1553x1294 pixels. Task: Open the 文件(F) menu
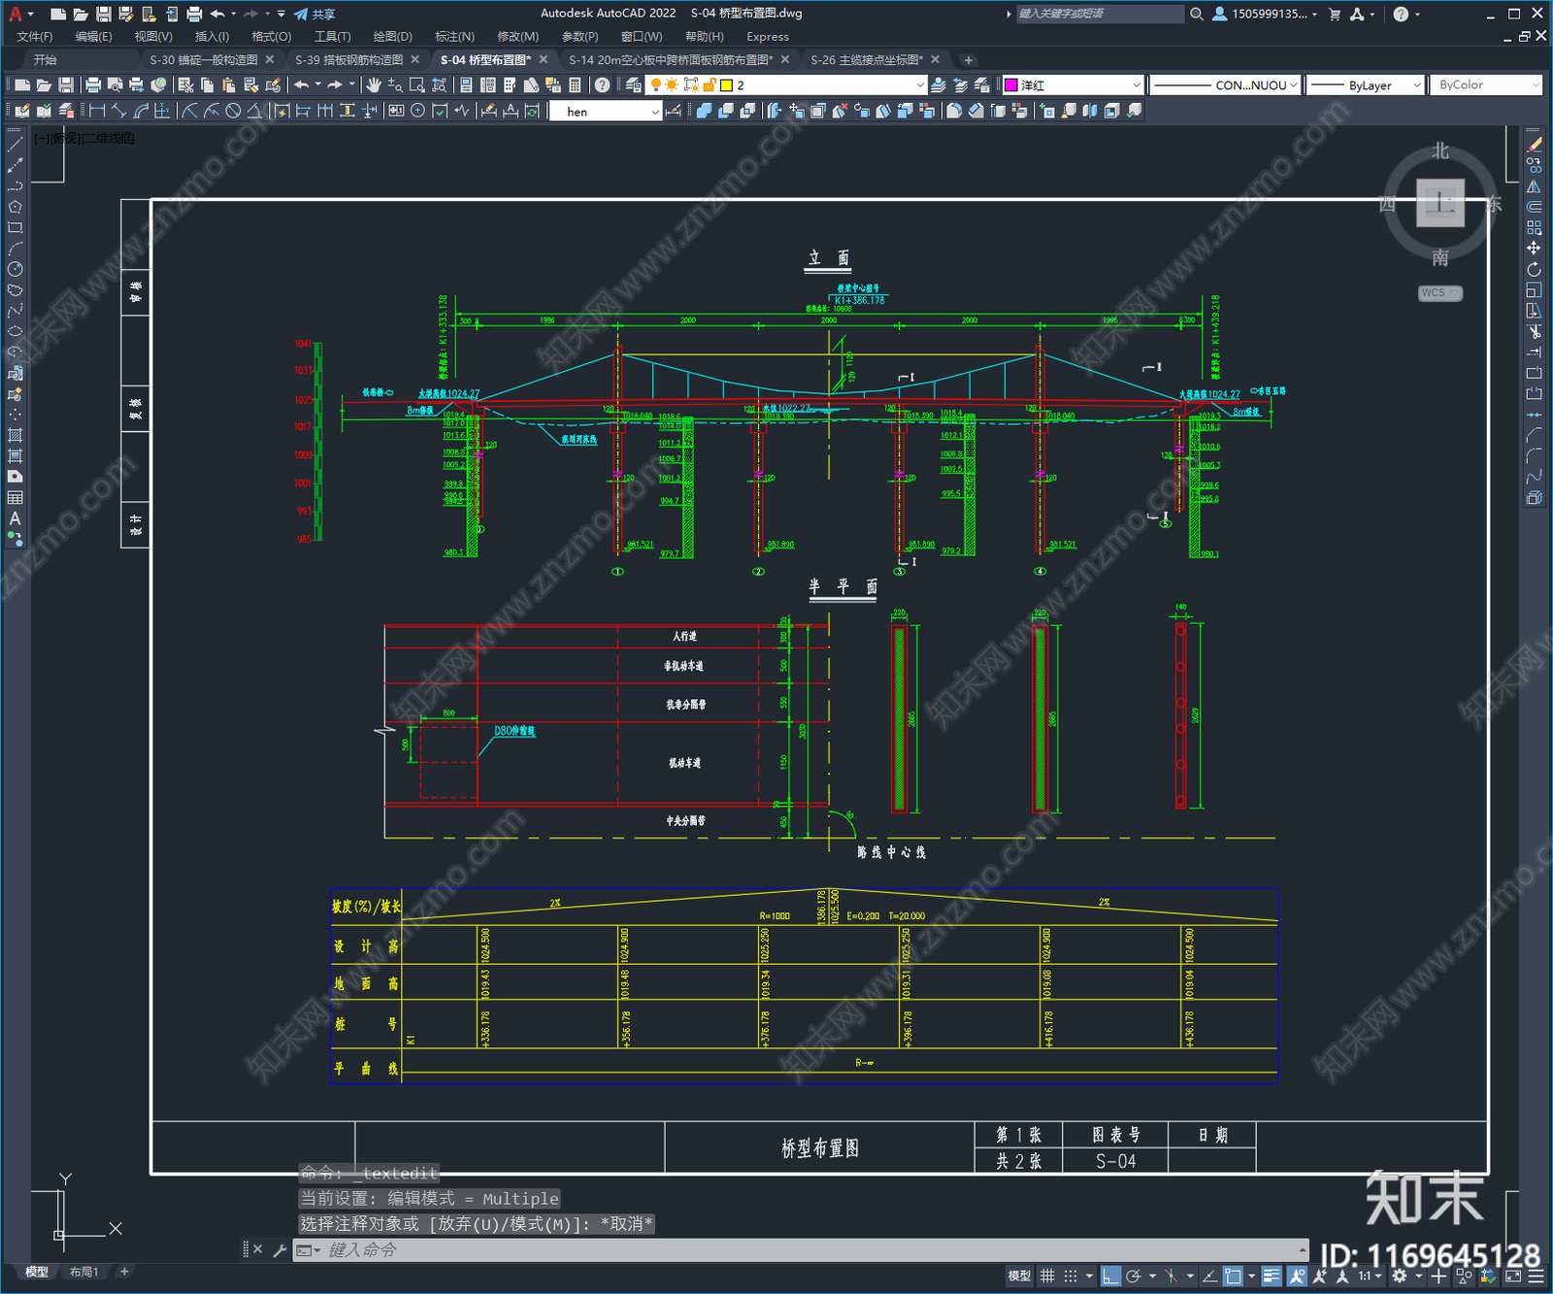tap(35, 37)
